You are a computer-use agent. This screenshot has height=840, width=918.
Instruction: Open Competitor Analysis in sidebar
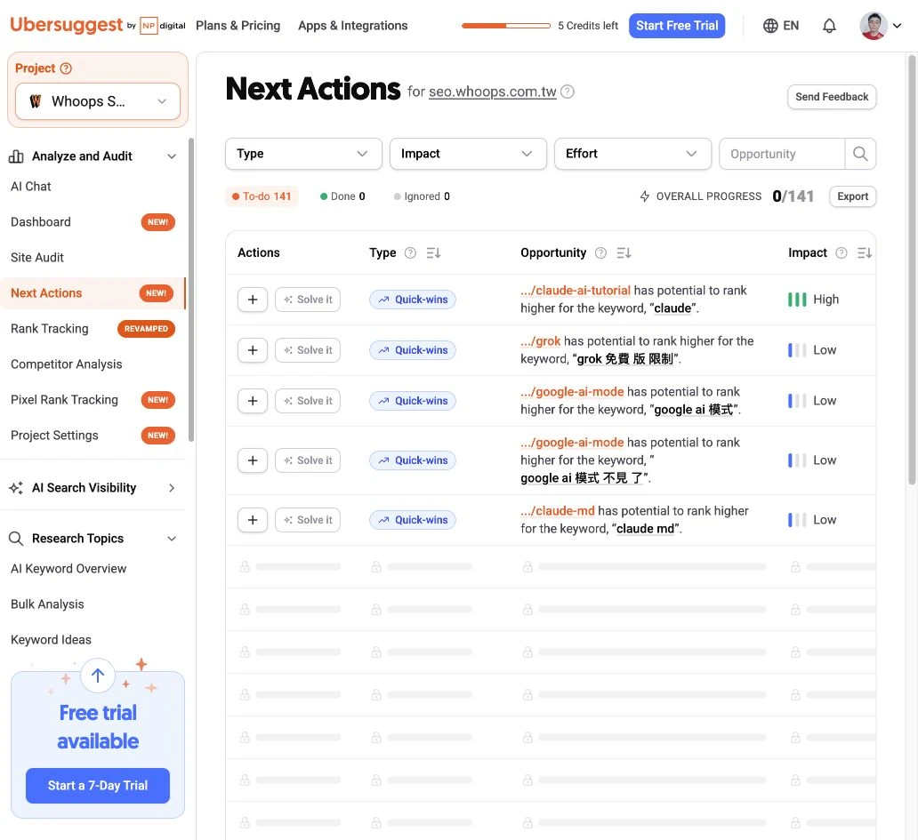tap(66, 364)
